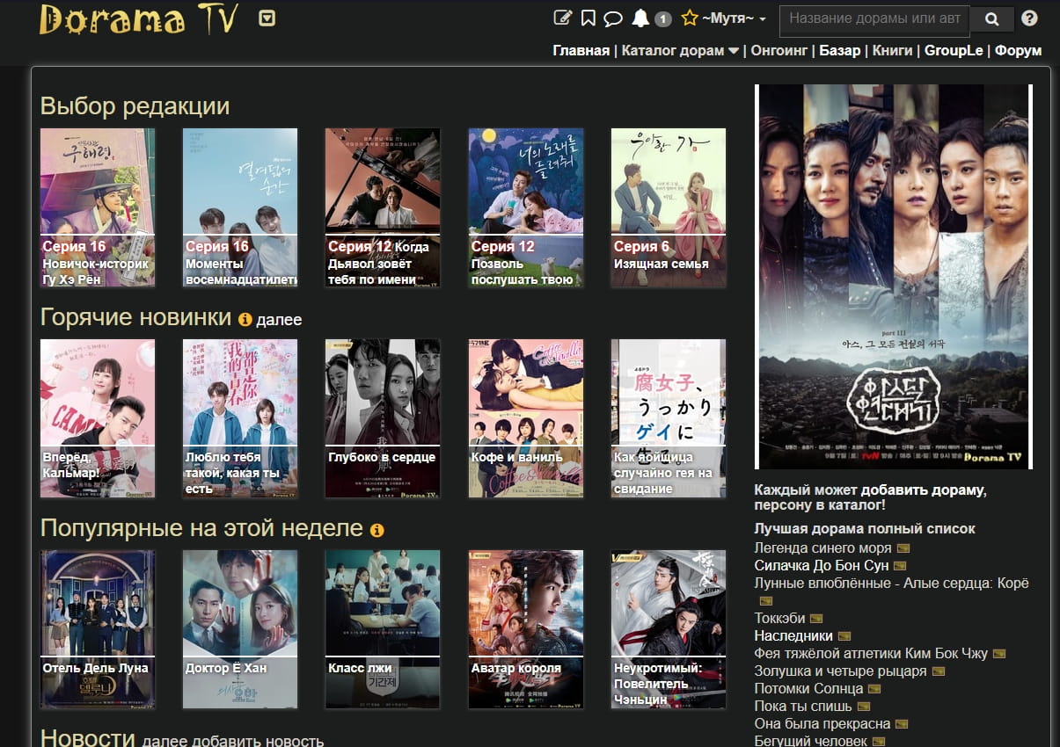Click icon after Токкэби

(x=816, y=619)
